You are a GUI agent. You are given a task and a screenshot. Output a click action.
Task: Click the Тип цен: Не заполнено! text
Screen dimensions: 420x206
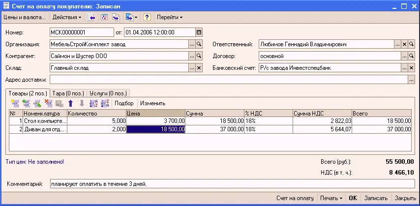(35, 162)
